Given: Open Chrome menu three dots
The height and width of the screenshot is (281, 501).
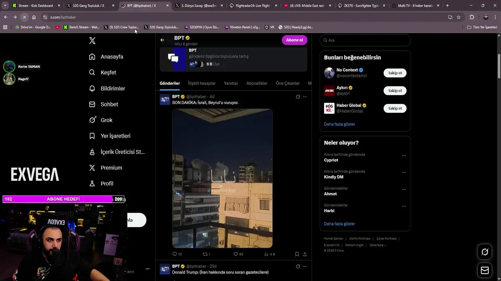Looking at the screenshot, I should coord(496,17).
